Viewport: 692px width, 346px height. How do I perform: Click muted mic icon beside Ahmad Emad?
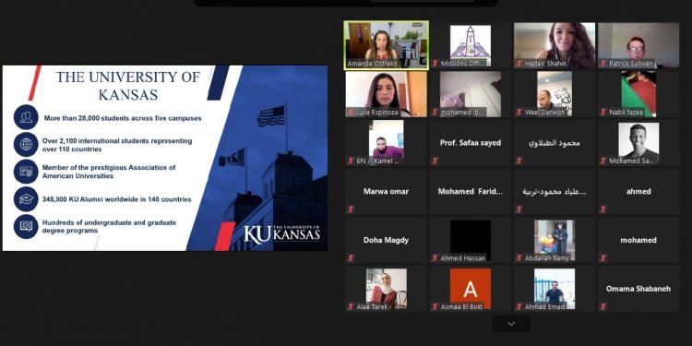click(x=519, y=306)
